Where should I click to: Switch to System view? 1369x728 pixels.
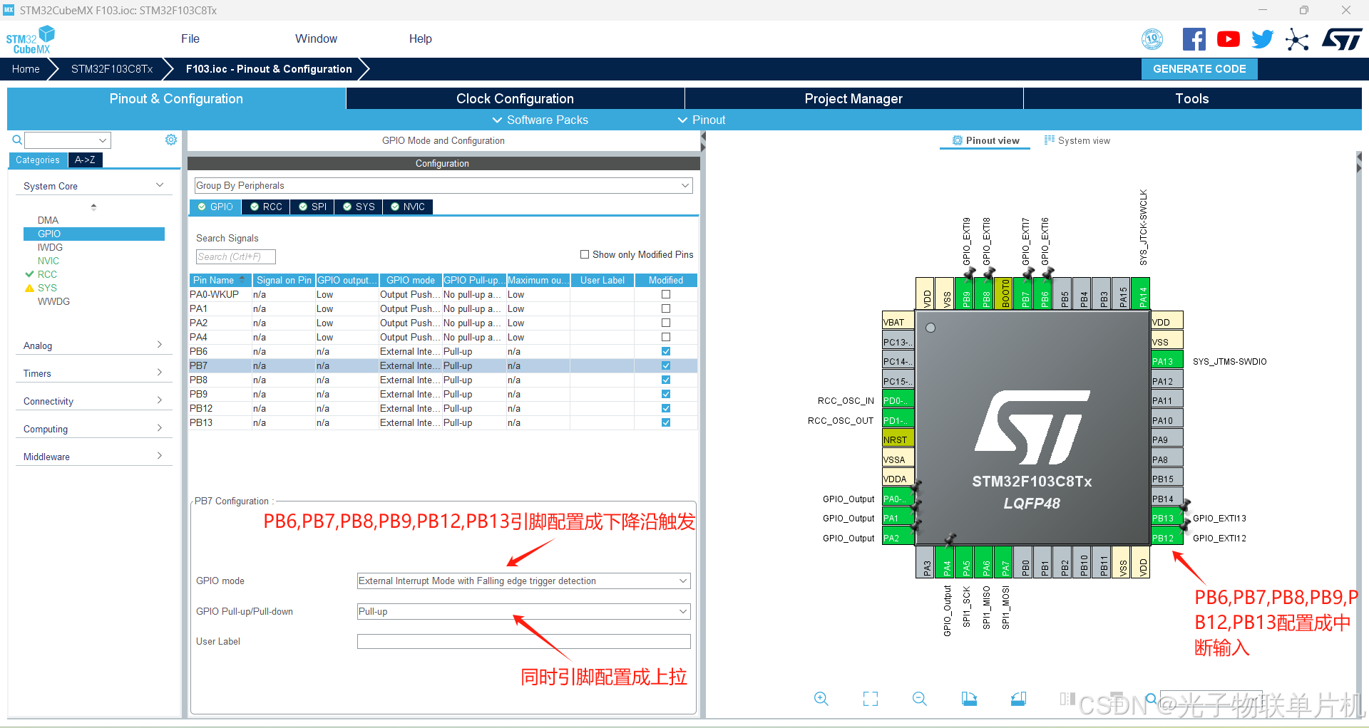point(1077,140)
